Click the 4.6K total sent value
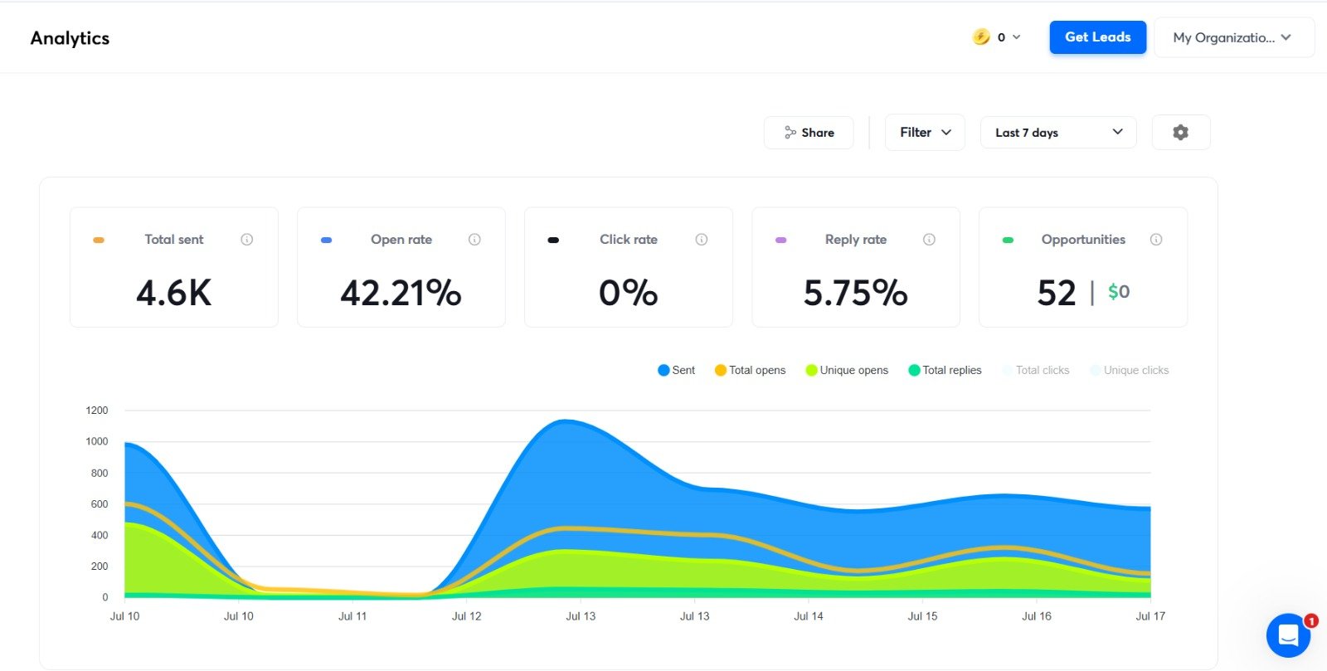 tap(174, 293)
